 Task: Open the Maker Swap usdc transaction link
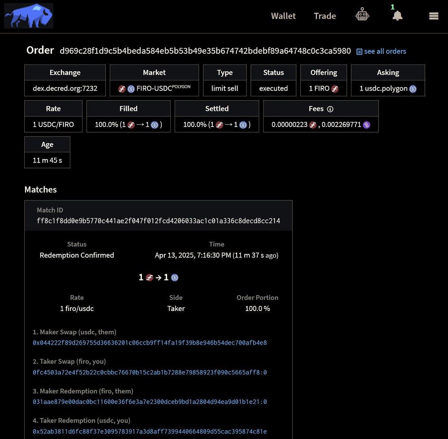pyautogui.click(x=149, y=343)
